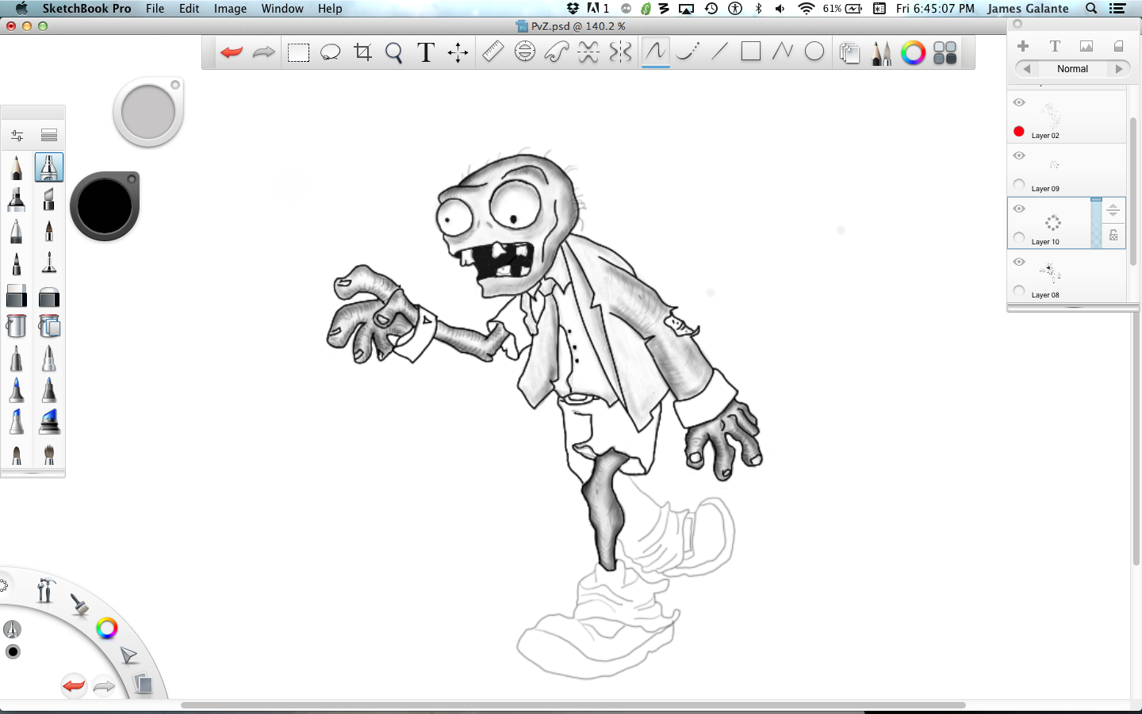Click the Redo arrow in top toolbar

(263, 52)
